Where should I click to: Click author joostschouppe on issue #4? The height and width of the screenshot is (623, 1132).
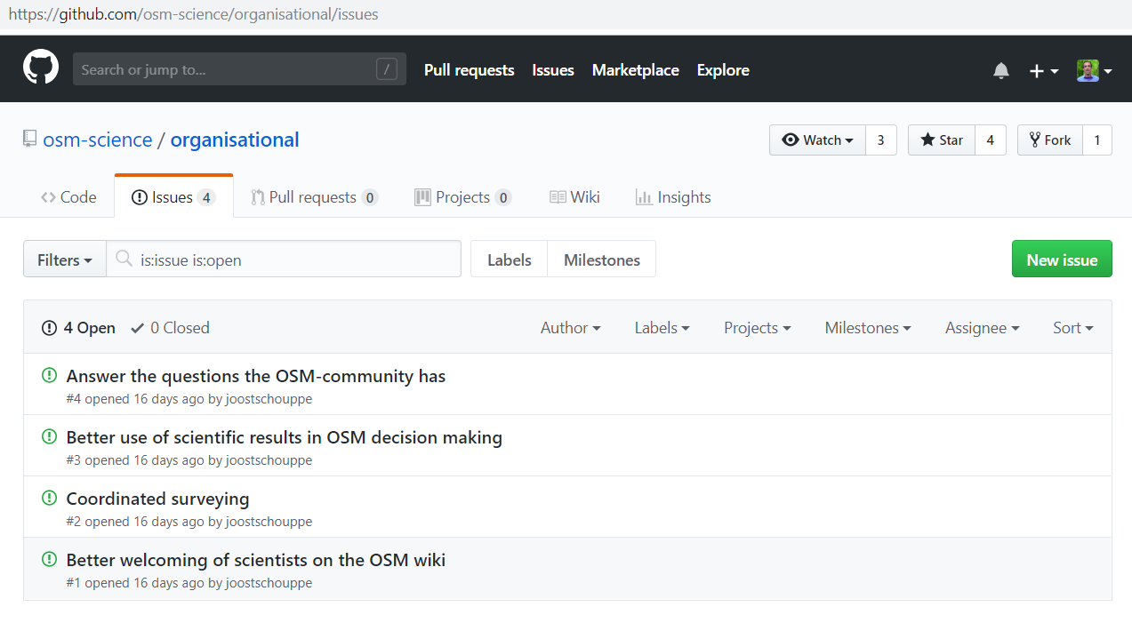(x=269, y=399)
